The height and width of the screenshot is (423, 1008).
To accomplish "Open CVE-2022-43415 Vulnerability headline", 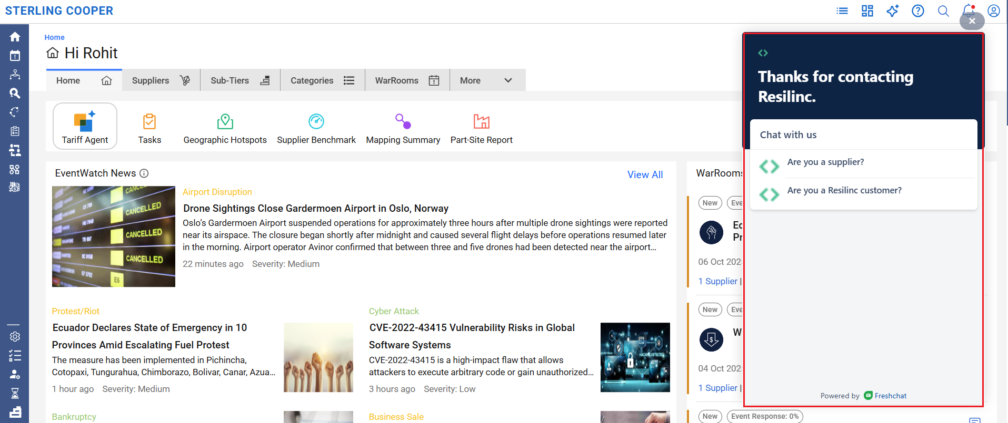I will pyautogui.click(x=472, y=336).
